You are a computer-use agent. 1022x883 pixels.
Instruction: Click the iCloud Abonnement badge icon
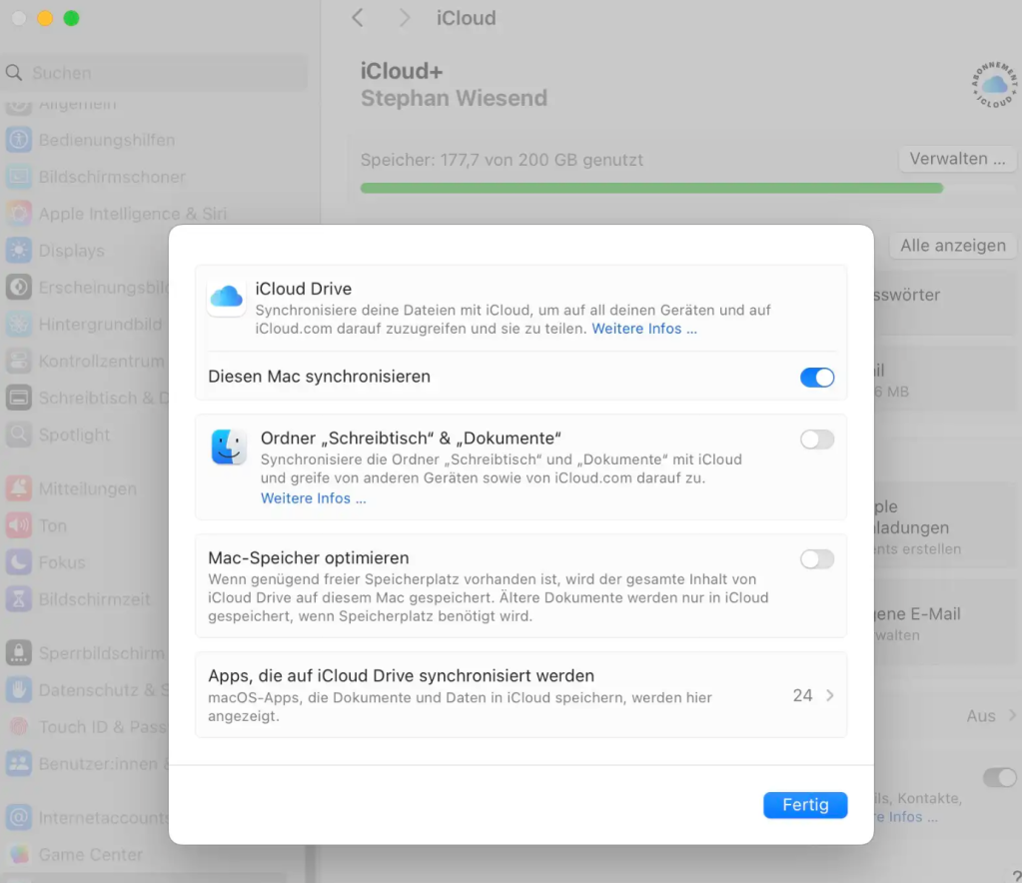coord(994,85)
